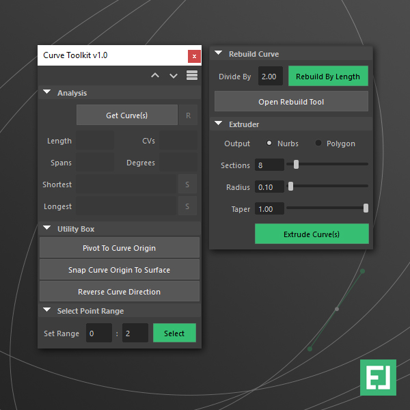Click Rebuild By Length button
410x410 pixels.
point(328,76)
